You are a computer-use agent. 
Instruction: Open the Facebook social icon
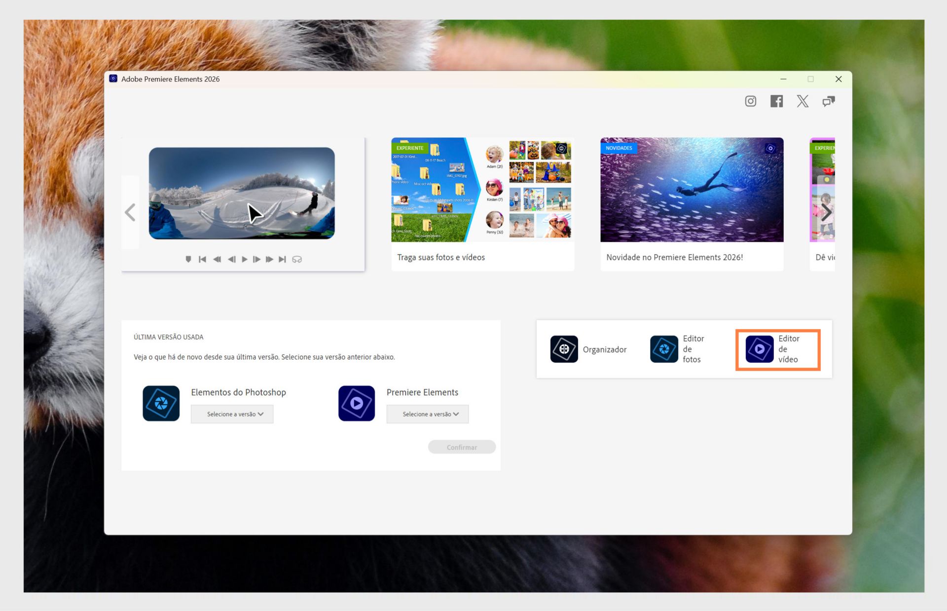pos(776,101)
